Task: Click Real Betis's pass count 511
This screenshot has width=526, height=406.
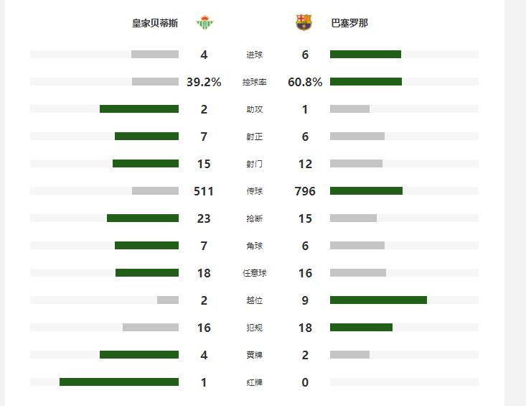Action: click(x=204, y=191)
